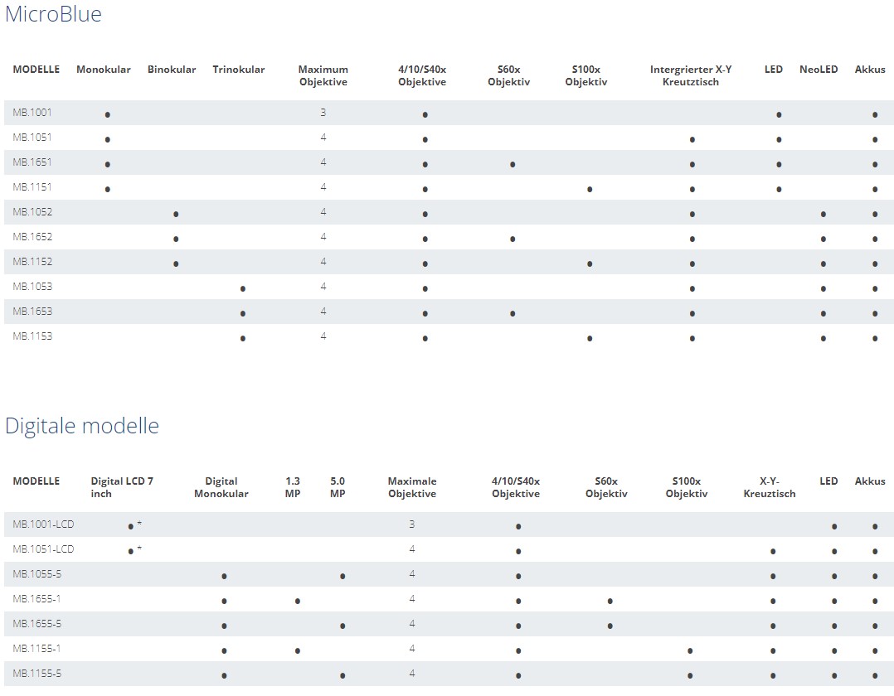Screen dimensions: 894x696
Task: Select the Digital Monokular dot for MB.1155-5
Action: click(222, 674)
